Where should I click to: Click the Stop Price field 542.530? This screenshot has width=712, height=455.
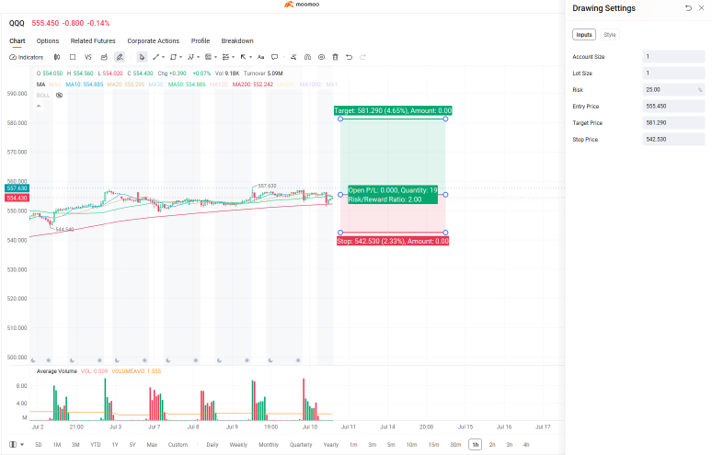[674, 140]
